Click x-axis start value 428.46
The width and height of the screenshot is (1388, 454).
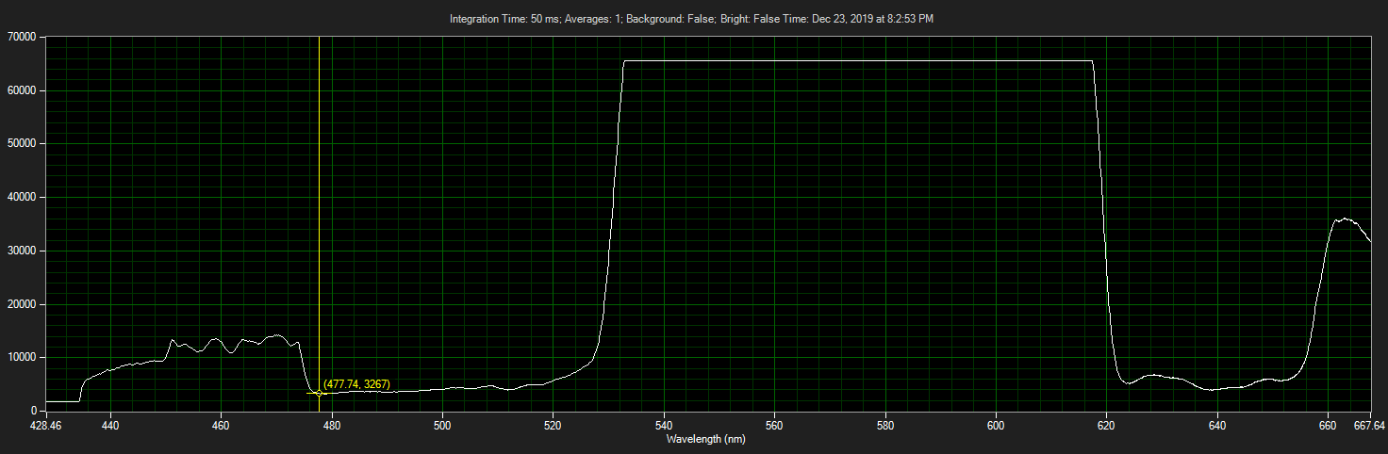(46, 426)
